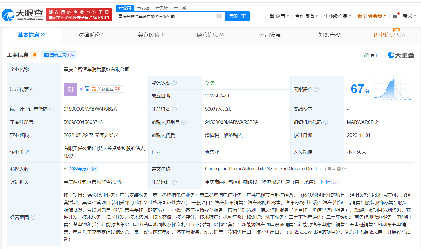Click the question mark beside 注册资本
The width and height of the screenshot is (421, 249).
coord(174,109)
